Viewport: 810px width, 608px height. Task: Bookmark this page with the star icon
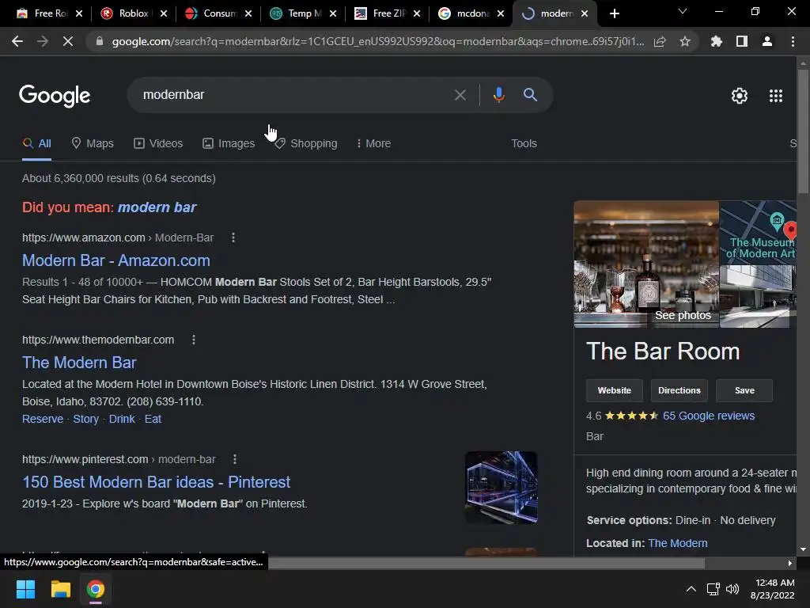coord(685,41)
